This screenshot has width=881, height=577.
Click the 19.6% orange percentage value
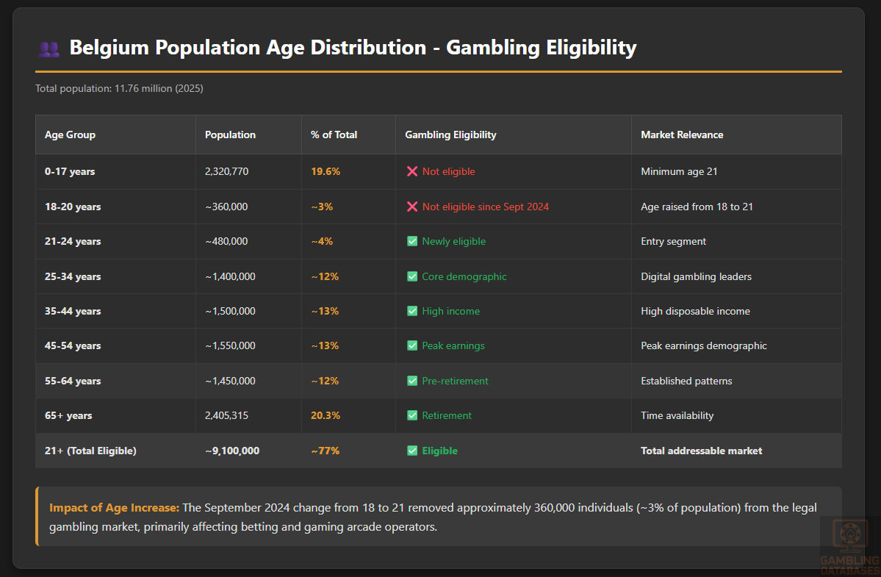326,171
